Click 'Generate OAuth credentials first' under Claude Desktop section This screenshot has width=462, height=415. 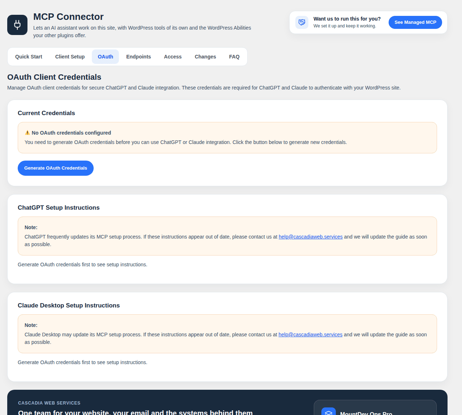click(82, 362)
